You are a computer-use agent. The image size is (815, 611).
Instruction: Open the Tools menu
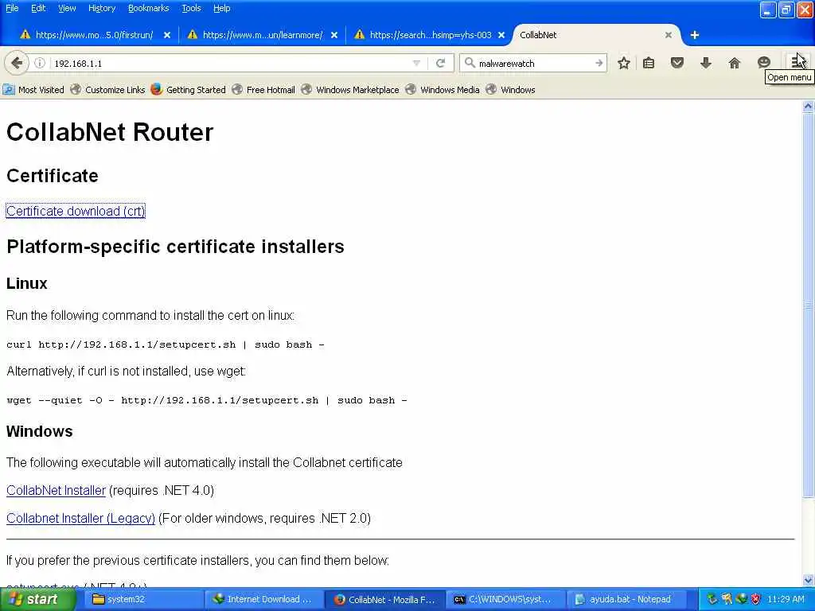[191, 8]
